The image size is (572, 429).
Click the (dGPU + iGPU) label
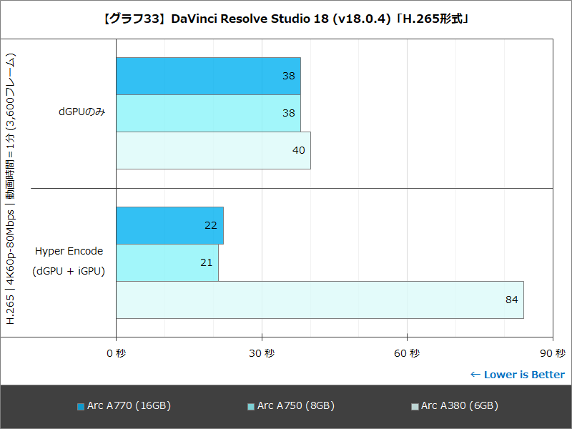click(69, 271)
